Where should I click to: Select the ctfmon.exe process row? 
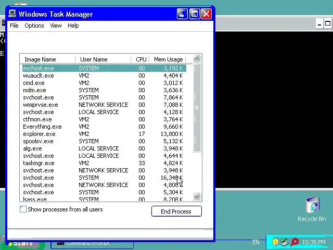pyautogui.click(x=104, y=119)
